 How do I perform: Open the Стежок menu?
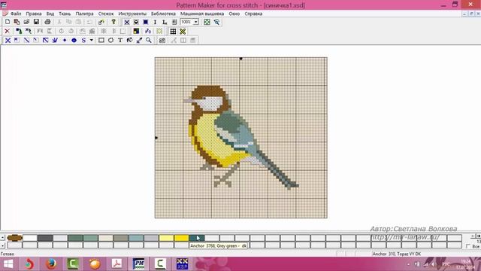click(x=106, y=14)
